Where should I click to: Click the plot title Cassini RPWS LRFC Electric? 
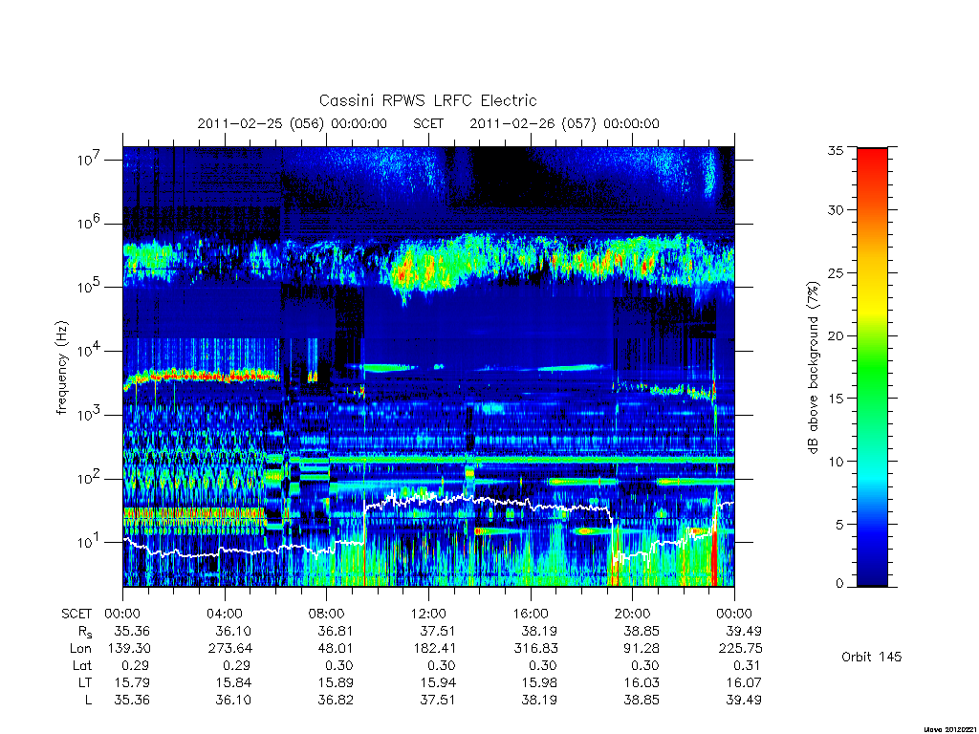coord(427,100)
